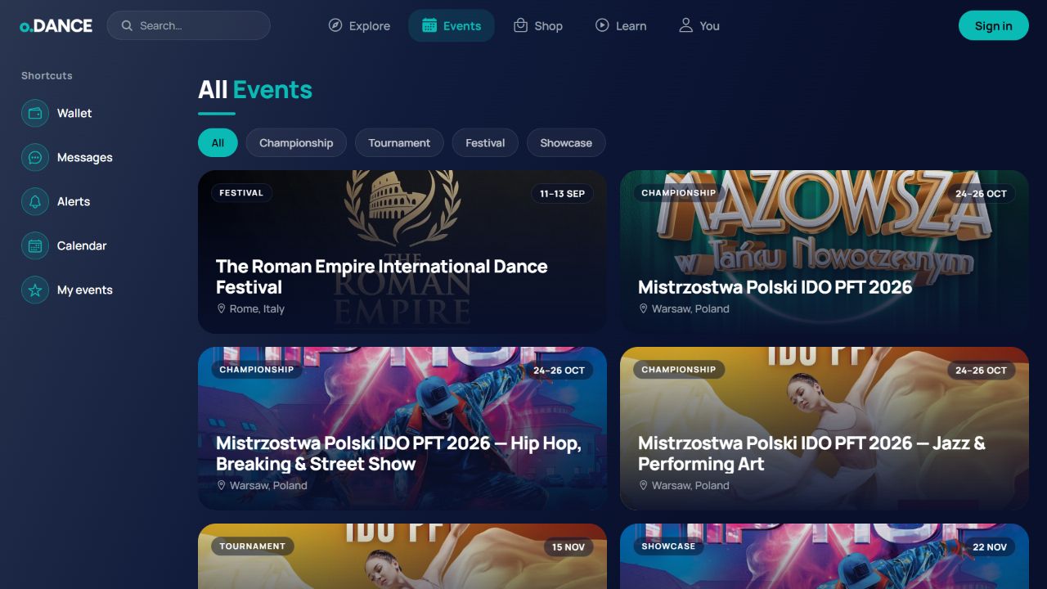The width and height of the screenshot is (1047, 589).
Task: Open The Roman Empire International Dance Festival
Action: click(x=402, y=251)
